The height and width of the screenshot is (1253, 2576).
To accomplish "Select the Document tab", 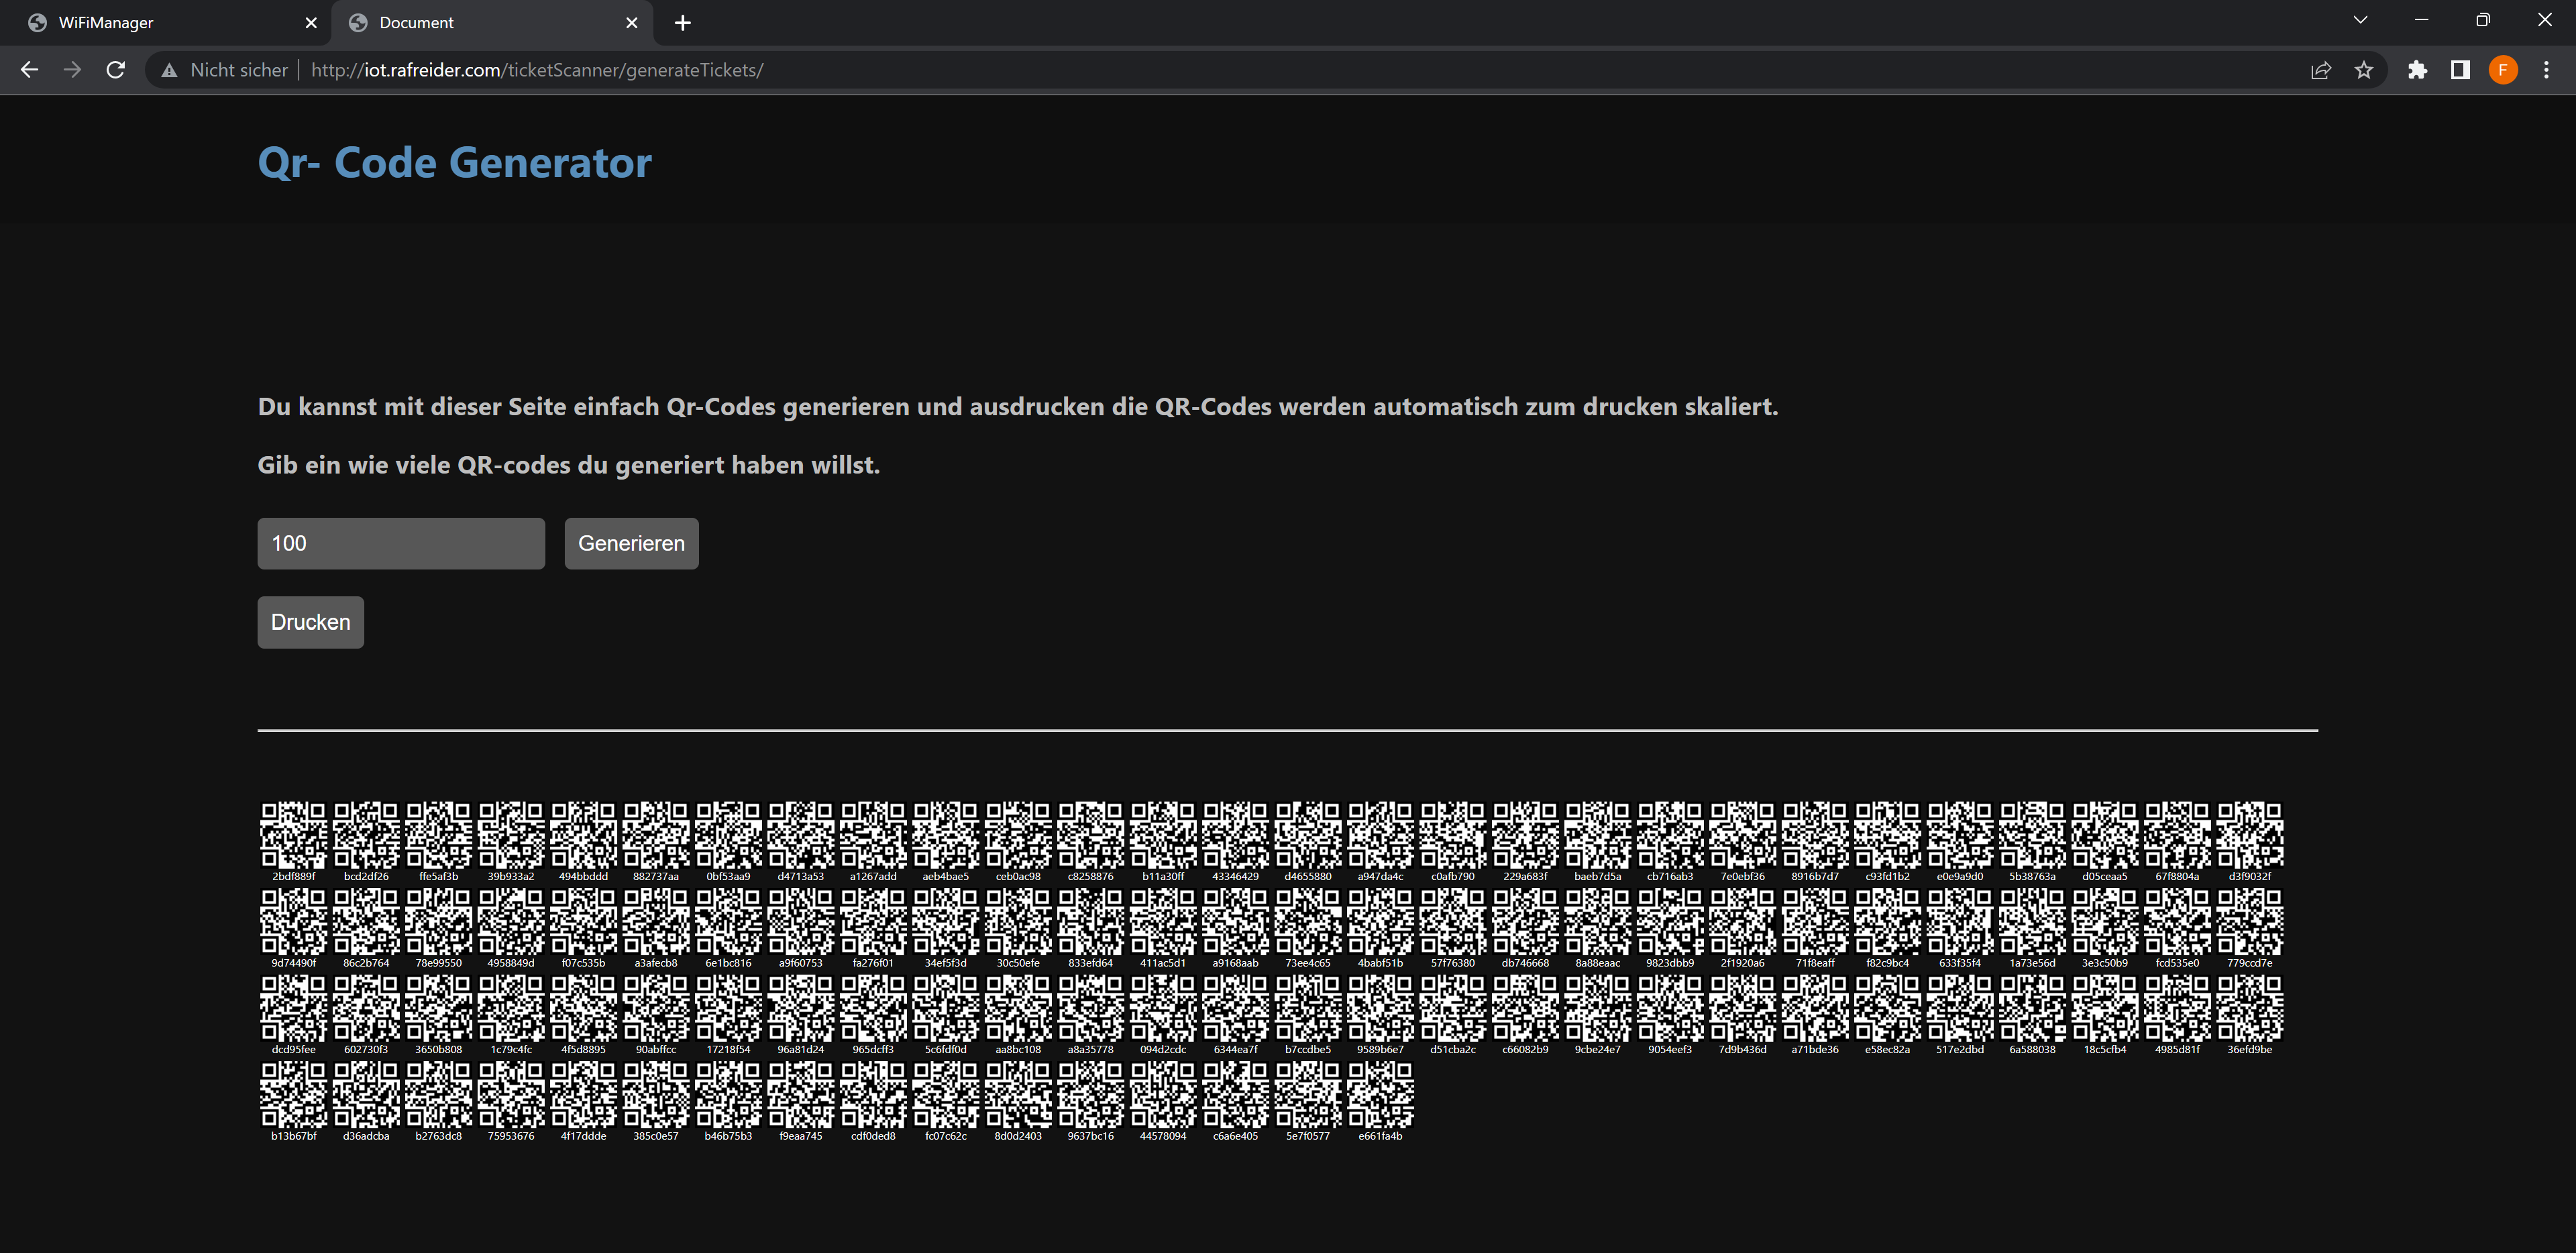I will point(492,22).
